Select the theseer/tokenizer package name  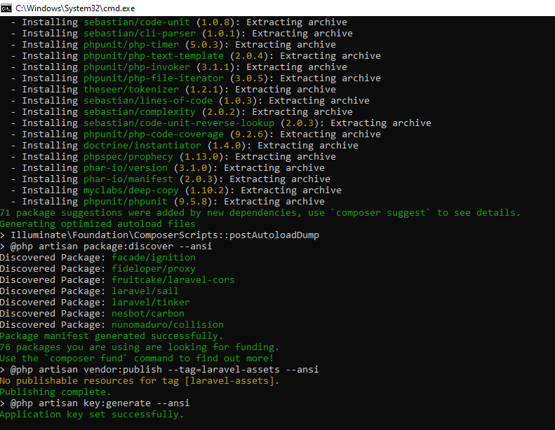pos(131,90)
